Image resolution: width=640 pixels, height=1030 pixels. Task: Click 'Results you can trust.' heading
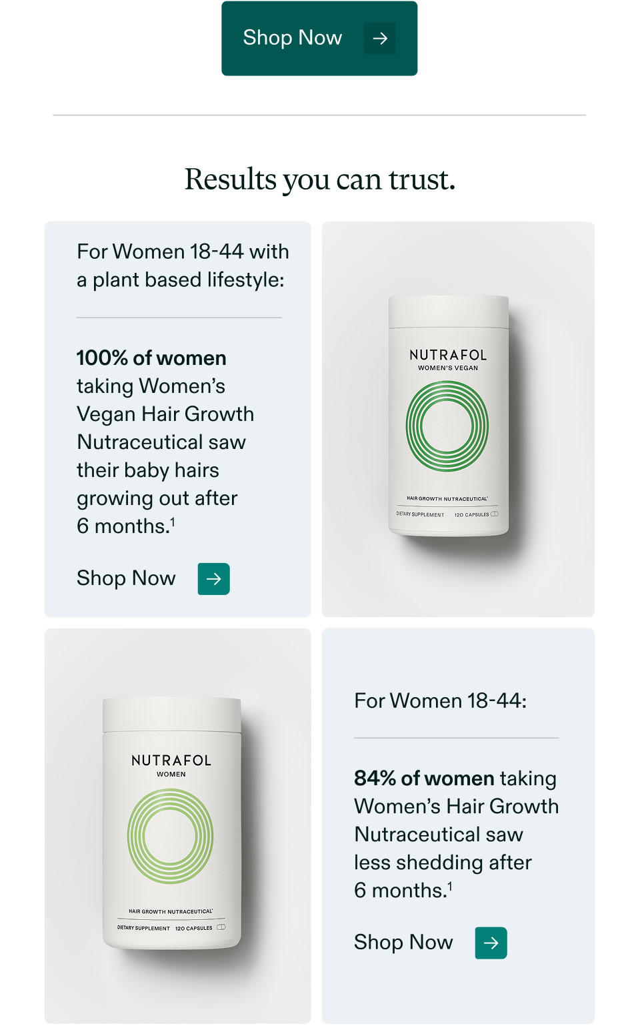click(320, 179)
